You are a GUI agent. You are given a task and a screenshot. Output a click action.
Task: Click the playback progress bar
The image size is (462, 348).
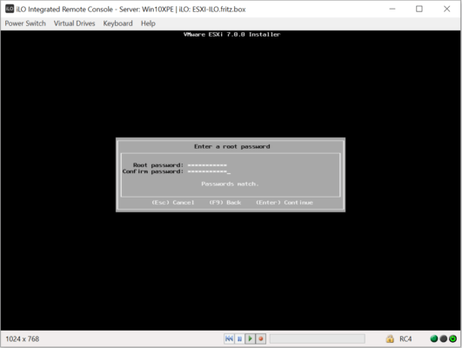click(x=318, y=339)
